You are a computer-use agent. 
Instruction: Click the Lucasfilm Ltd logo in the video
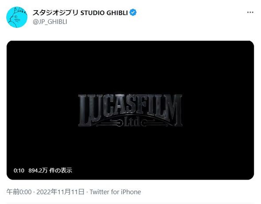[130, 110]
